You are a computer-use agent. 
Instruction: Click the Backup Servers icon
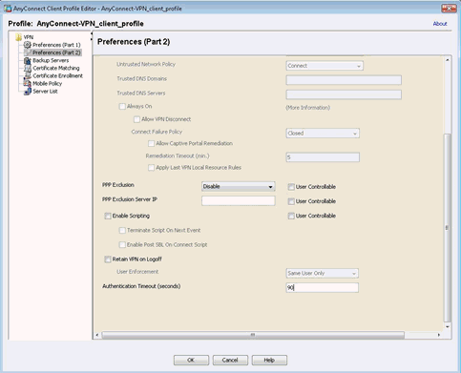28,60
